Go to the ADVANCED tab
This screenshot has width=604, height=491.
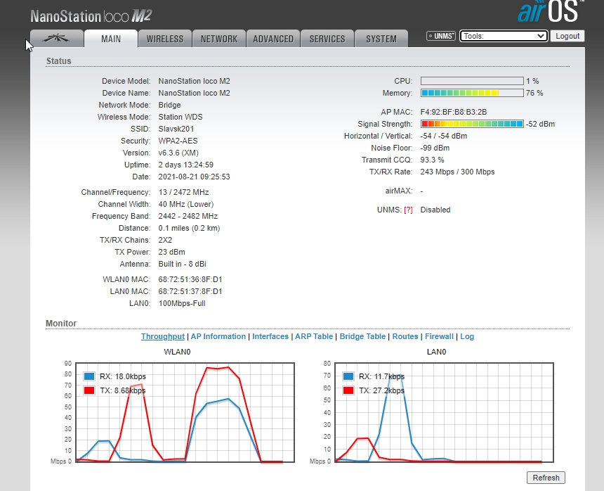[273, 39]
